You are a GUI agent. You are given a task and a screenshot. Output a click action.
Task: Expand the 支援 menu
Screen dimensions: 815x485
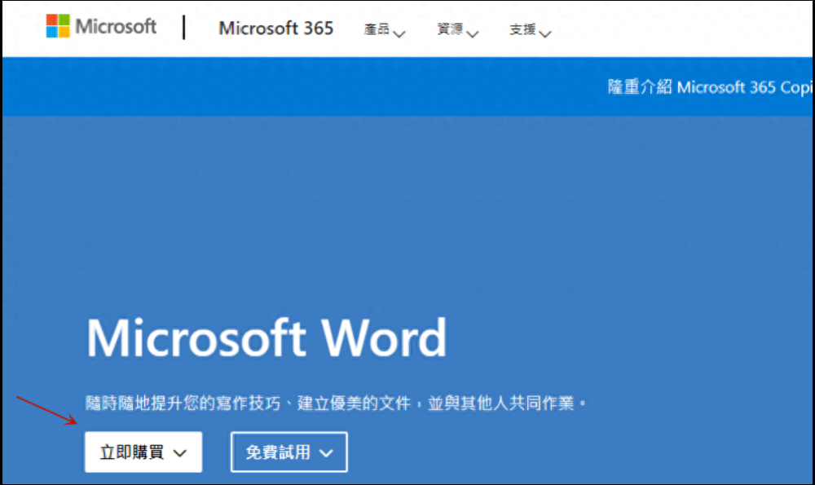tap(531, 30)
